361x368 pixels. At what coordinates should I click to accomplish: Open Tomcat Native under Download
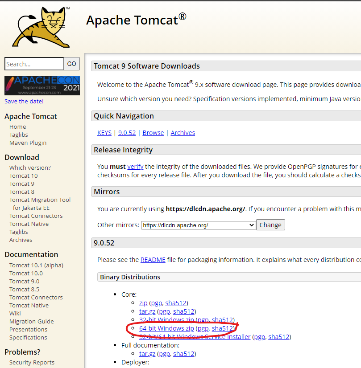point(29,224)
